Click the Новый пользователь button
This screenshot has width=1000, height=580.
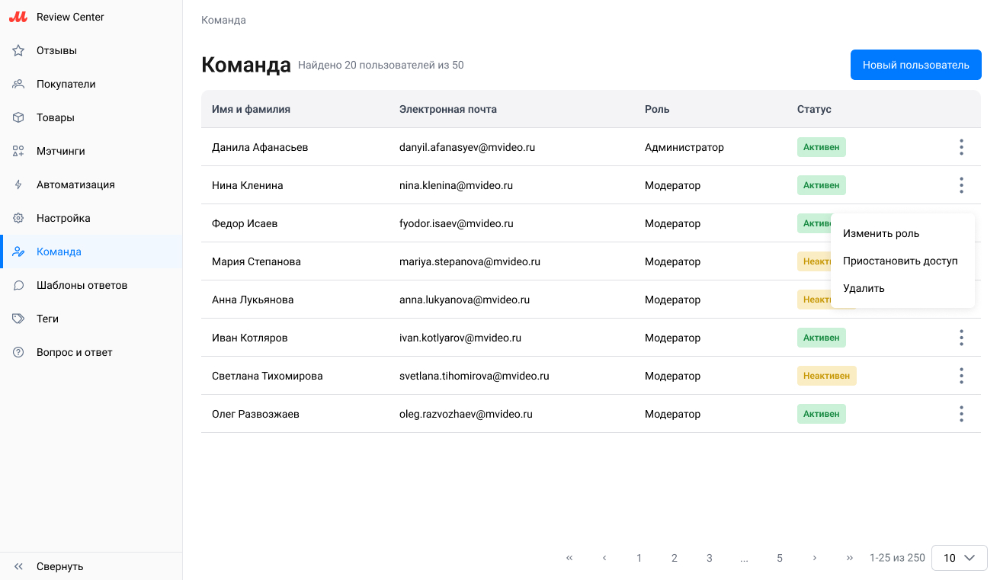(915, 65)
